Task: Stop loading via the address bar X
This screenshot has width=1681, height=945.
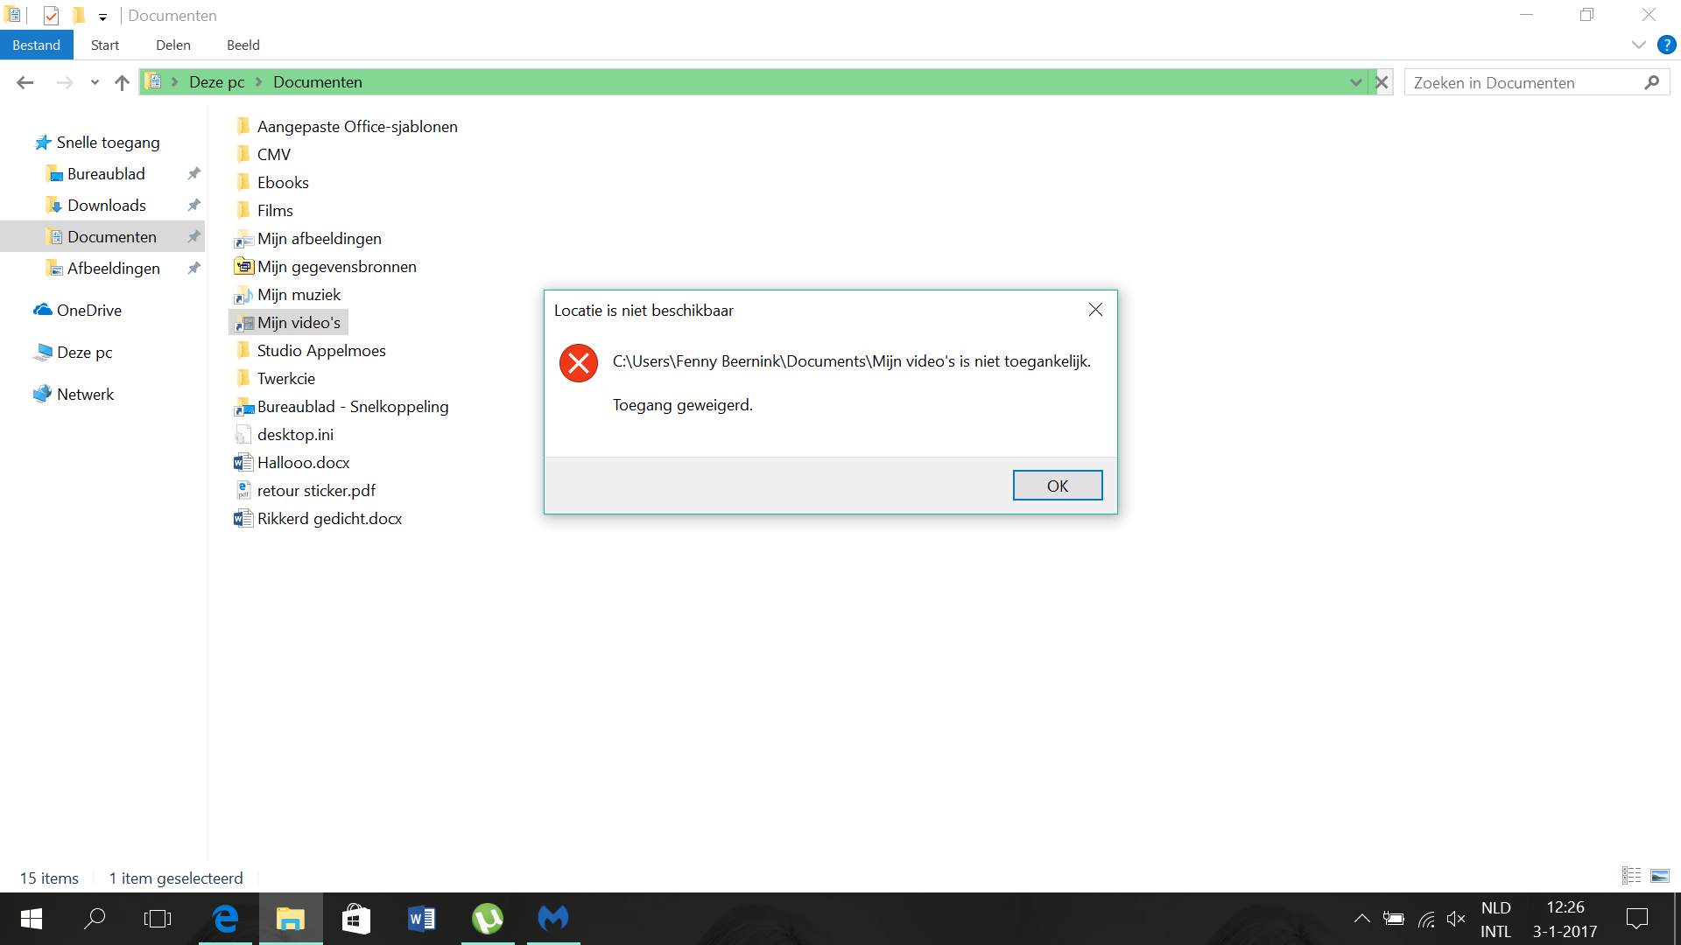Action: point(1382,82)
